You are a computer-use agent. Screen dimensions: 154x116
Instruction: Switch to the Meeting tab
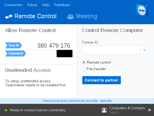tap(86, 16)
